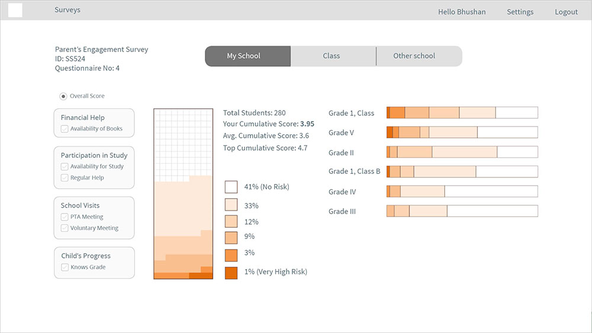Toggle the Knows Grade checkbox
The image size is (592, 333).
click(65, 267)
